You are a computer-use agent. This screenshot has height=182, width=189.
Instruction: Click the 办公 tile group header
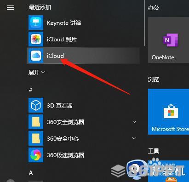point(153,7)
